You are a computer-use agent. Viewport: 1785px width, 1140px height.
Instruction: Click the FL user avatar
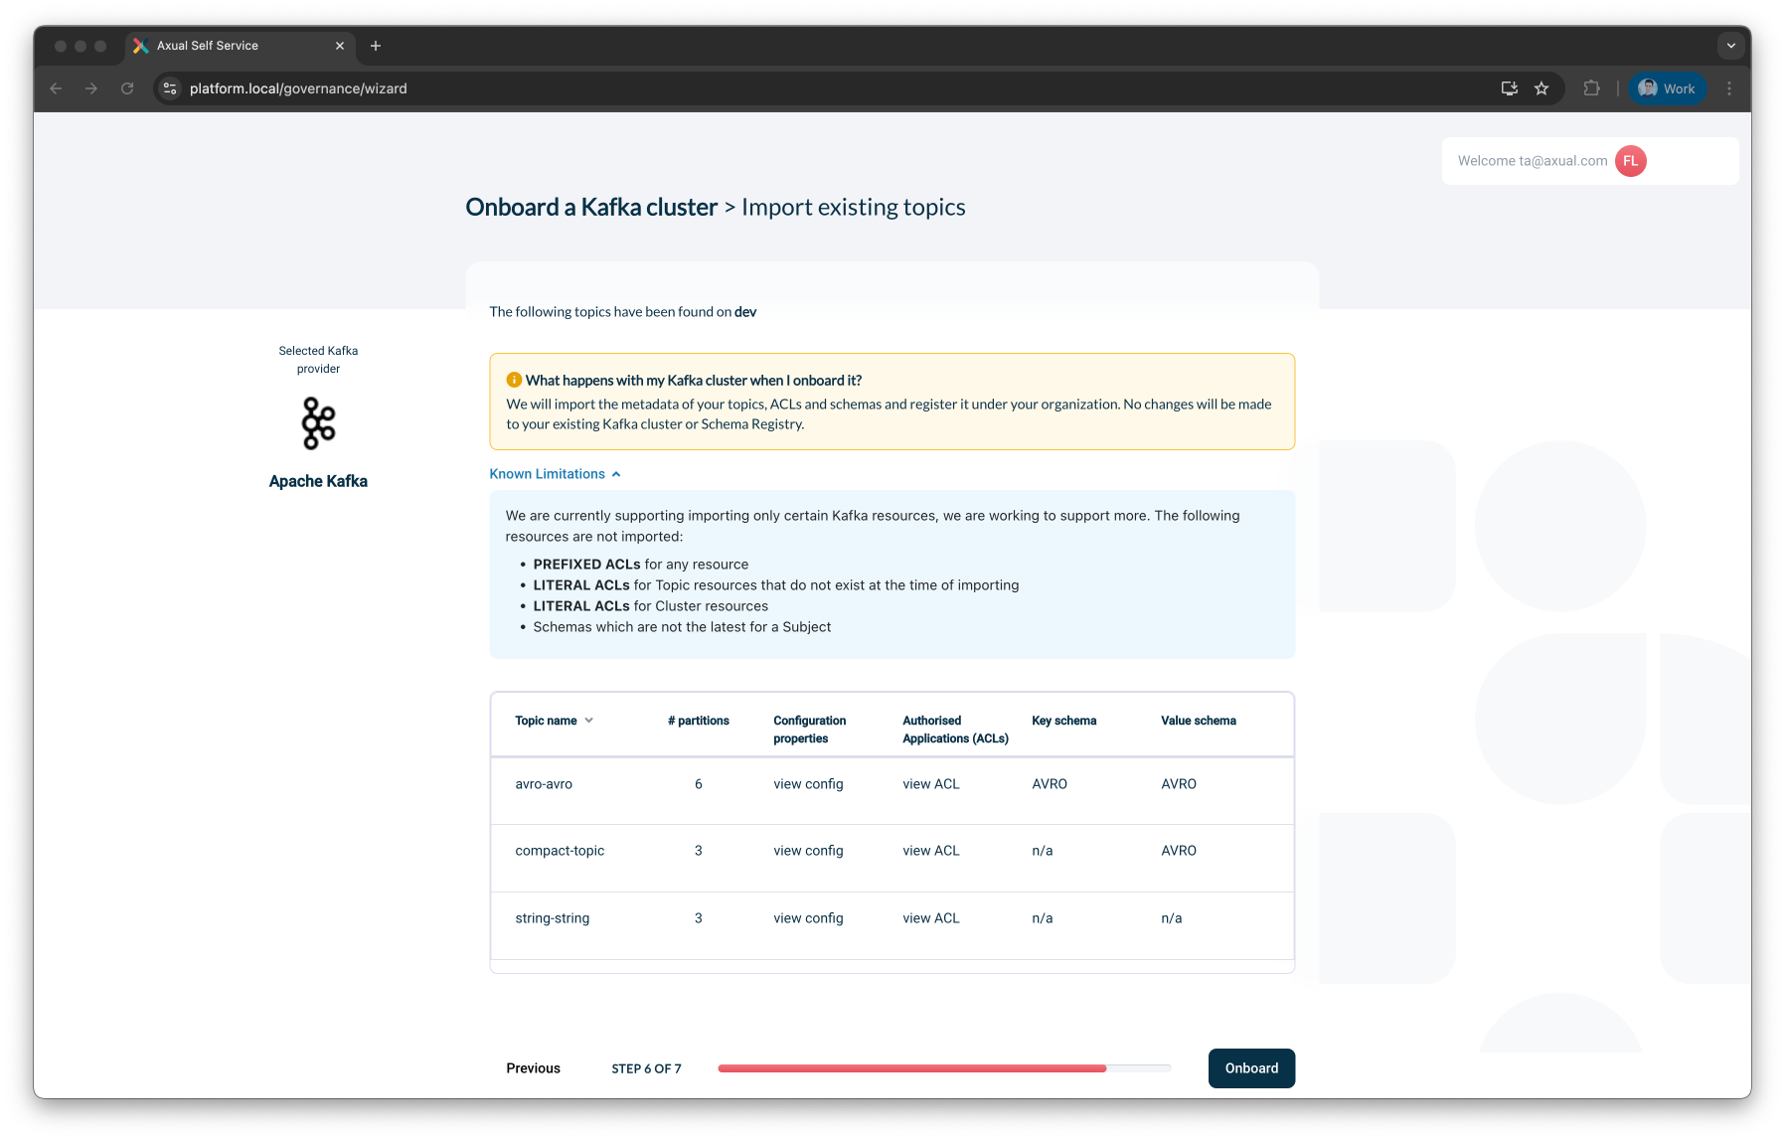pyautogui.click(x=1630, y=161)
